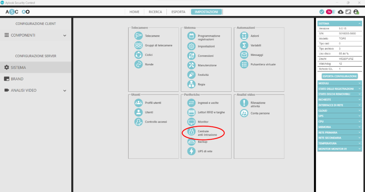This screenshot has width=365, height=192.
Task: Open the Manutenzione tools icon
Action: coord(191,65)
